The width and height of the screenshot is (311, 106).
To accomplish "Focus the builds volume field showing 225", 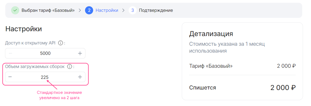I will point(45,77).
